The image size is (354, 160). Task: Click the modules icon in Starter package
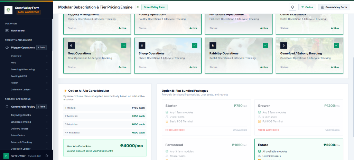click(x=167, y=112)
